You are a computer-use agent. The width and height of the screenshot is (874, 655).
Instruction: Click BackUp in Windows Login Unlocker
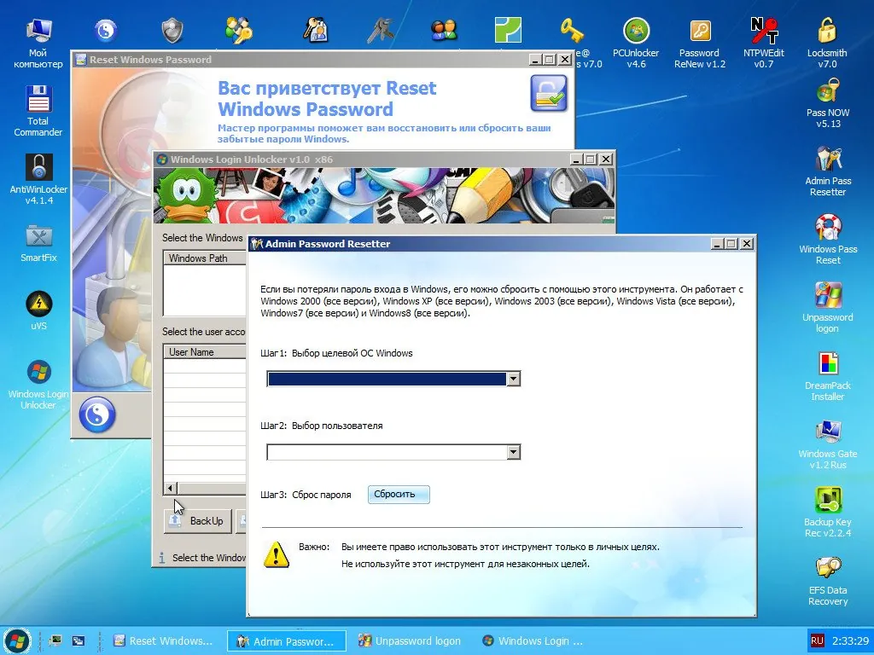(198, 521)
